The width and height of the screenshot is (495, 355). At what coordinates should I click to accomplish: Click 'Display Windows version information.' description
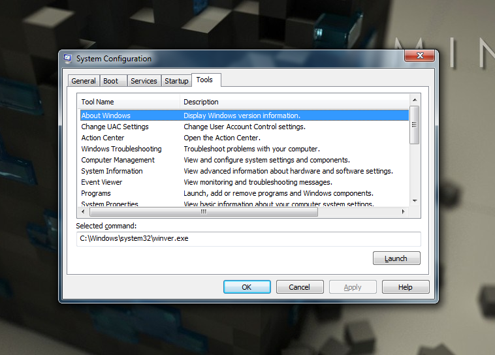coord(242,116)
